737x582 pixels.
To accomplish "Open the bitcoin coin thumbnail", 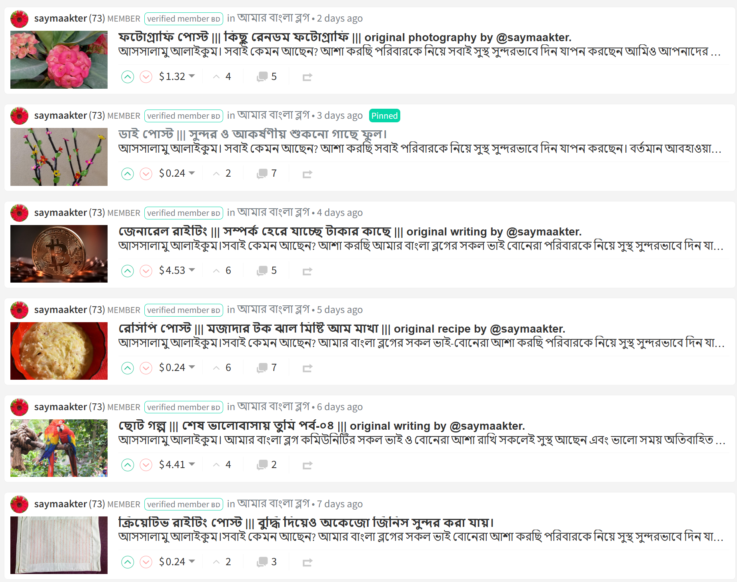I will [x=59, y=254].
